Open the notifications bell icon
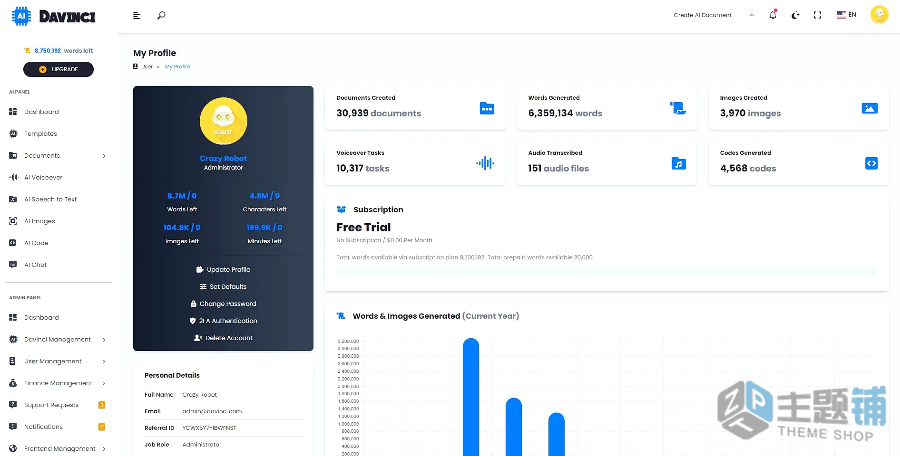Viewport: 900px width, 456px height. [x=773, y=15]
